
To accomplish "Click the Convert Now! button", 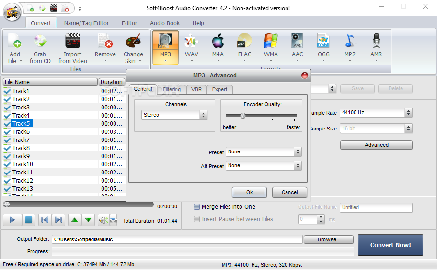I will [x=391, y=245].
